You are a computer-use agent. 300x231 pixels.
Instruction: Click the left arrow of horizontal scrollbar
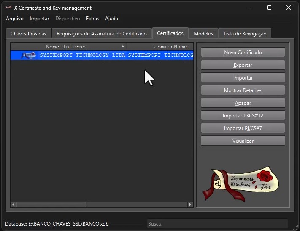pos(13,204)
